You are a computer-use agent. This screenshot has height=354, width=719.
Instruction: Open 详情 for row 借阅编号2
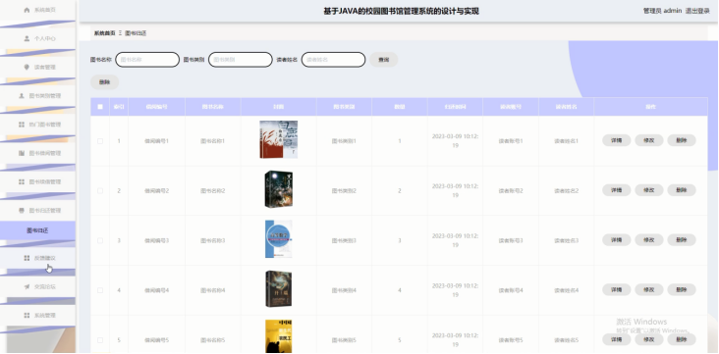tap(616, 190)
